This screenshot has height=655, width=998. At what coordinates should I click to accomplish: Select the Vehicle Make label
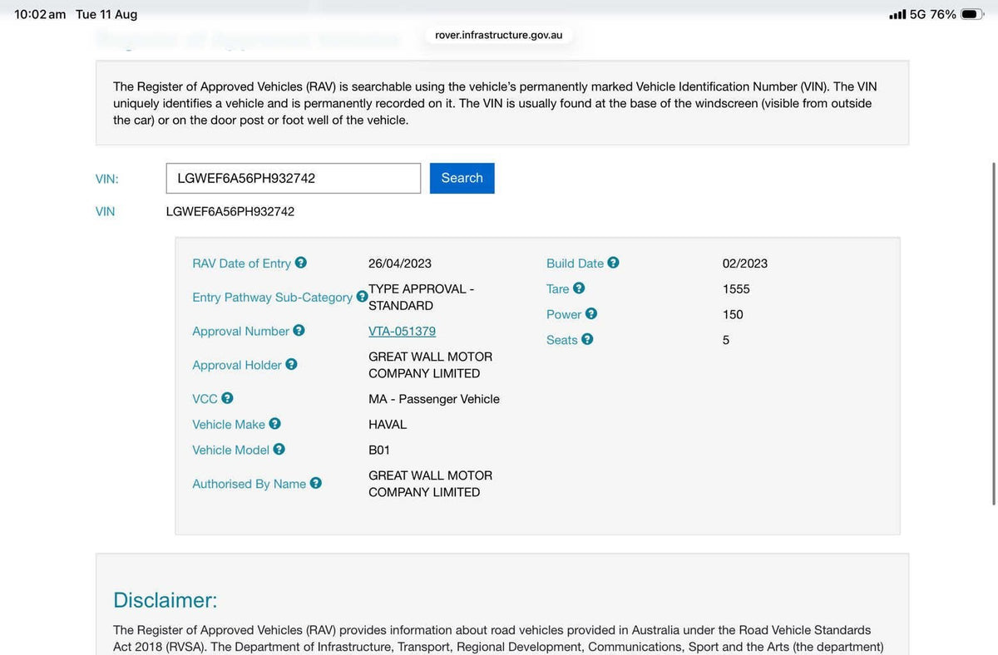(229, 424)
